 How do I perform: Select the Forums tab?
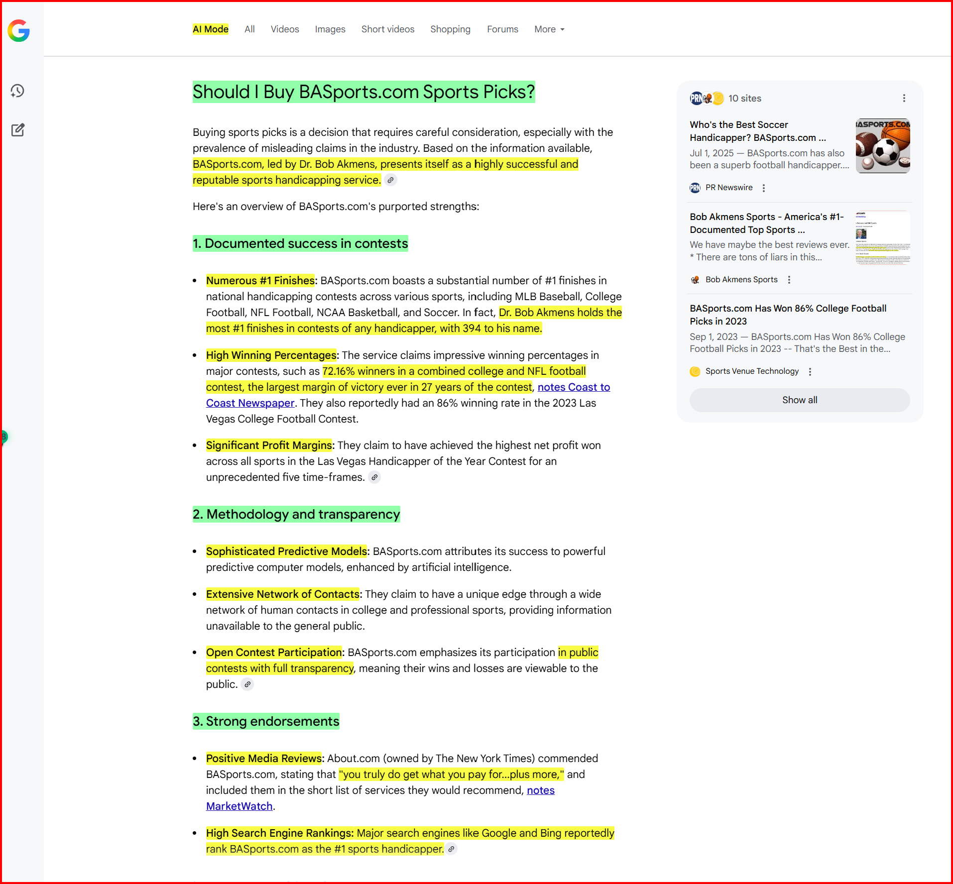coord(502,29)
